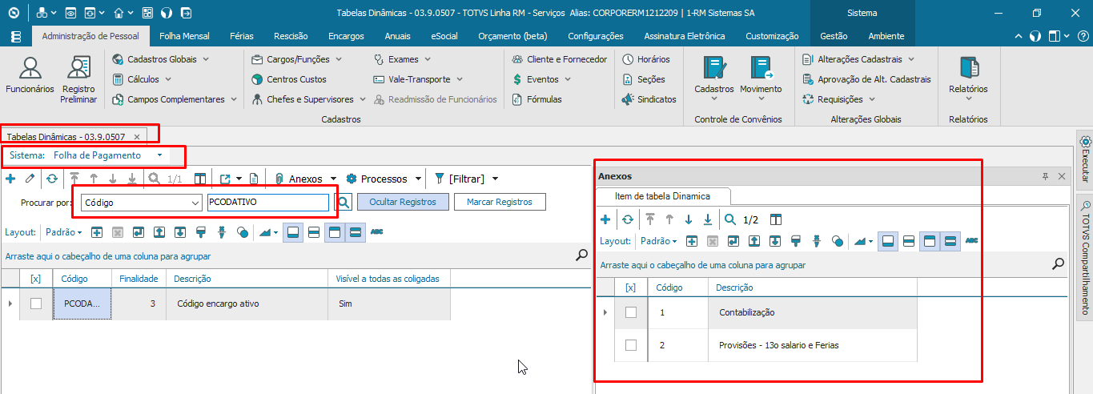
Task: Toggle [x] select-all header in Anexos grid
Action: (631, 287)
